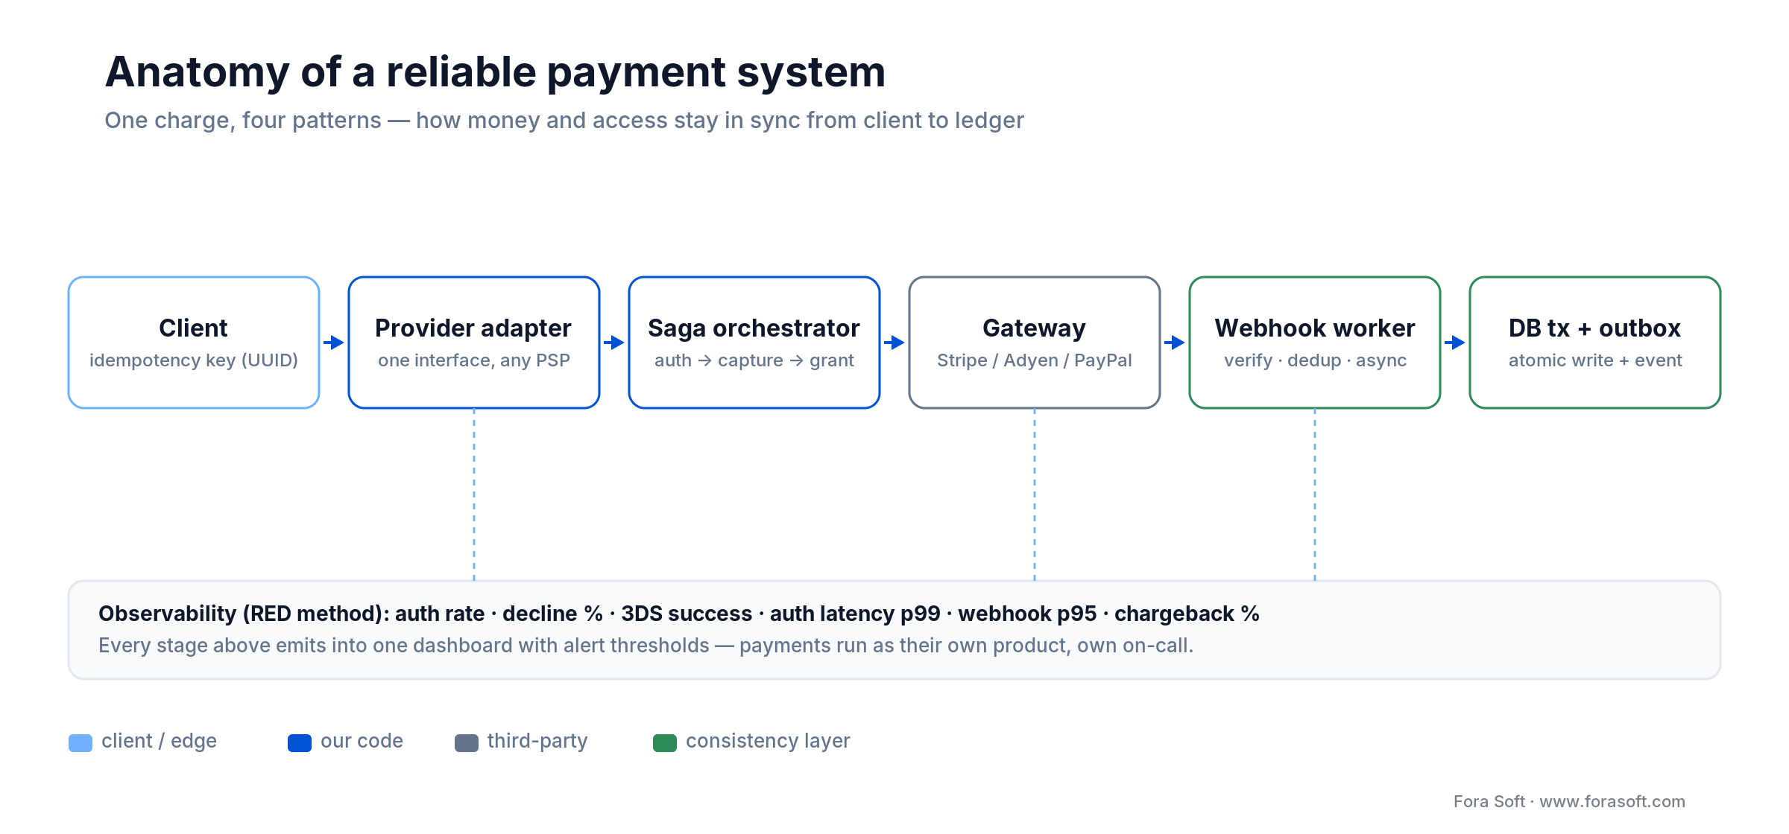The height and width of the screenshot is (834, 1789).
Task: Click the title 'Anatomy of a reliable payment system'
Action: [495, 72]
